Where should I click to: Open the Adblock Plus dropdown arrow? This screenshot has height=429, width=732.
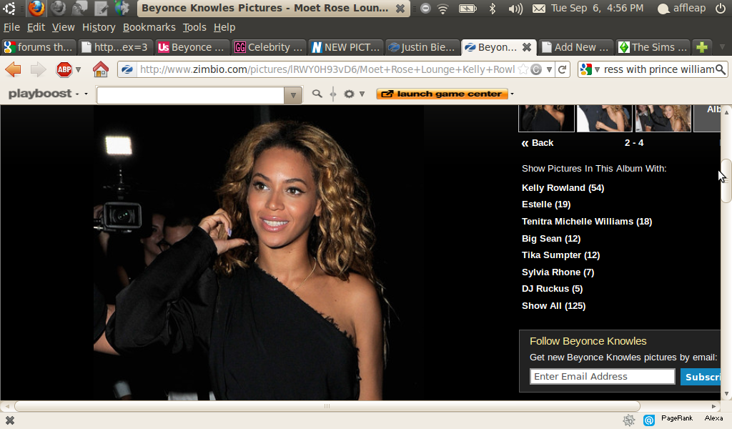pyautogui.click(x=79, y=69)
